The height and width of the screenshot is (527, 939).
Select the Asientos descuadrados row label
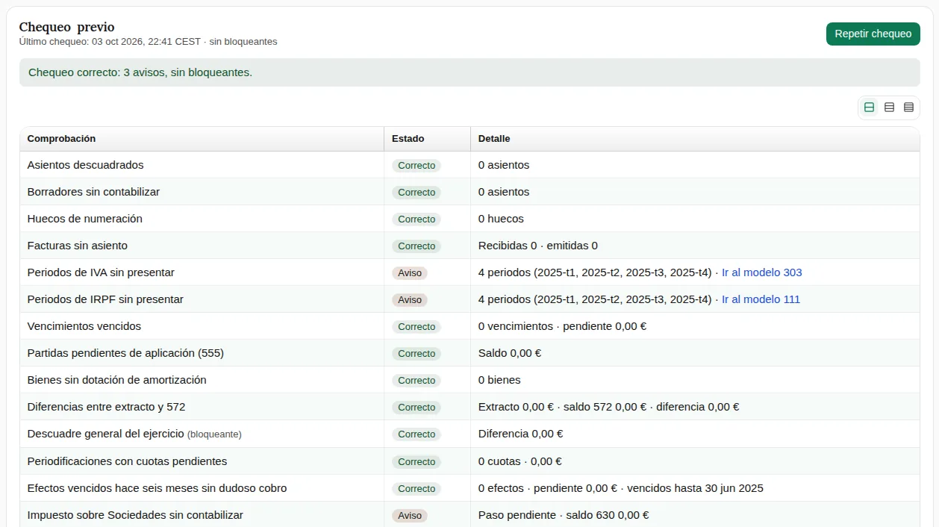(86, 165)
